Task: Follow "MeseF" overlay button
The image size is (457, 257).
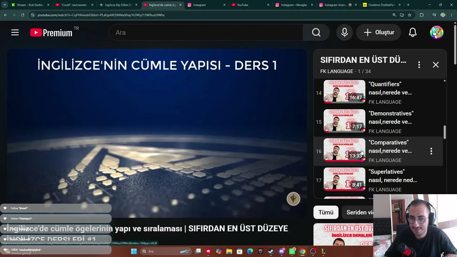Action: 56,208
